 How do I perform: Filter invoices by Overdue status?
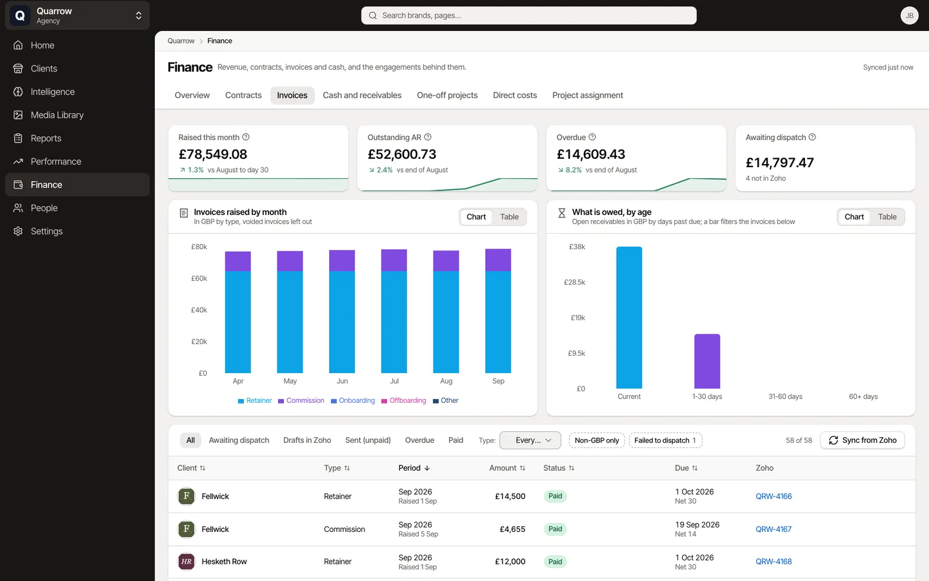[419, 440]
